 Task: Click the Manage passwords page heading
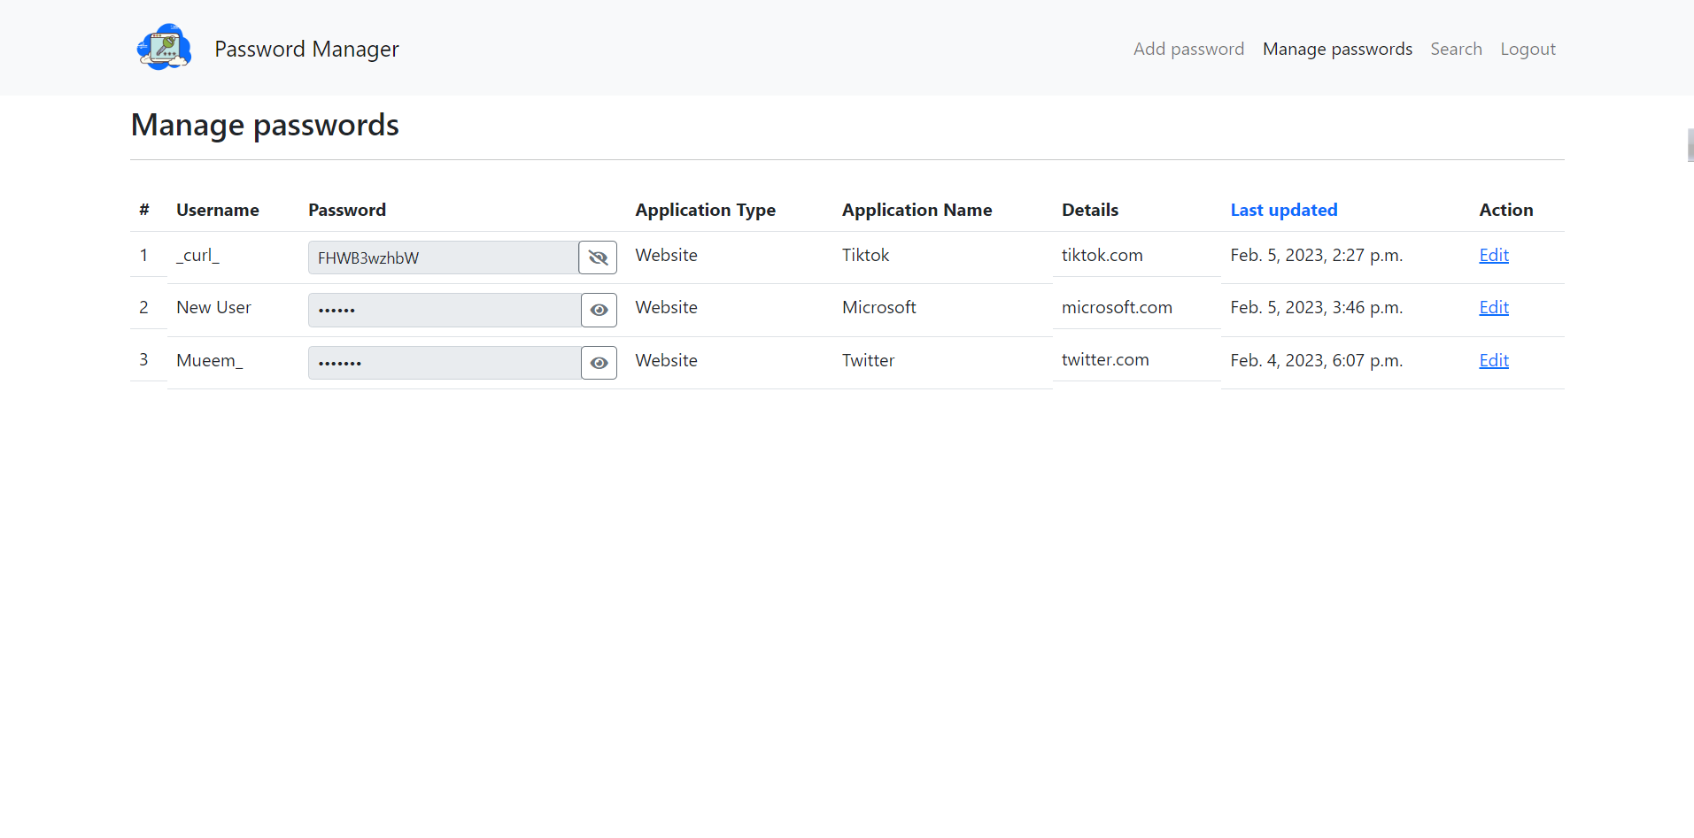(x=265, y=125)
